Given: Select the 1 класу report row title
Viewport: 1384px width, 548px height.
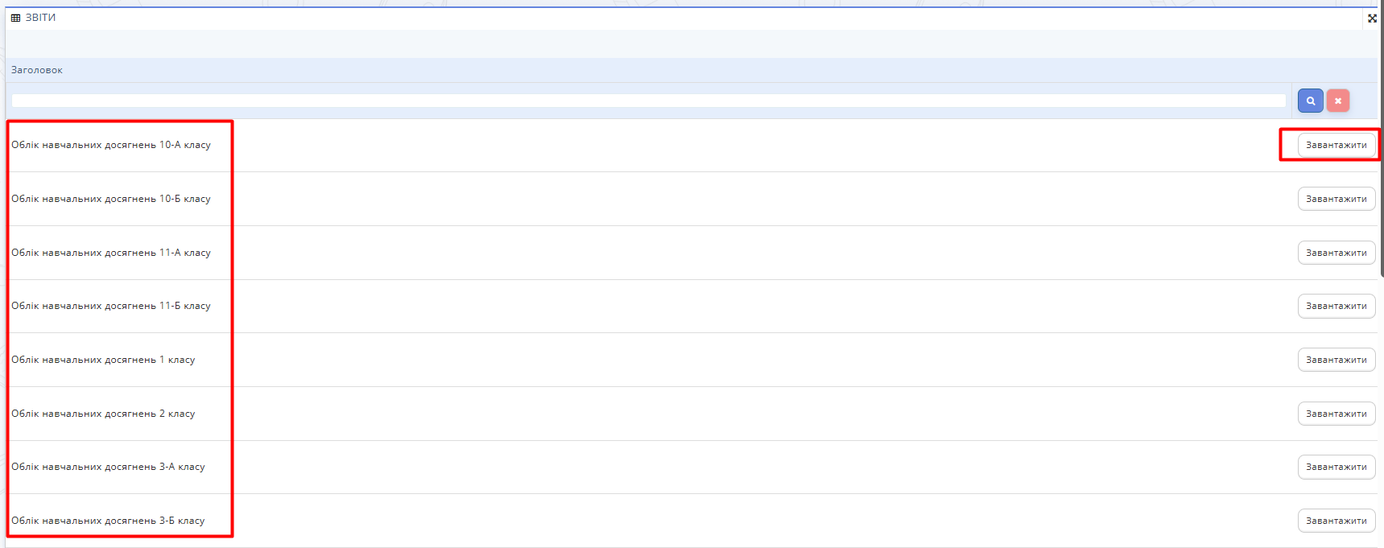Looking at the screenshot, I should click(103, 360).
